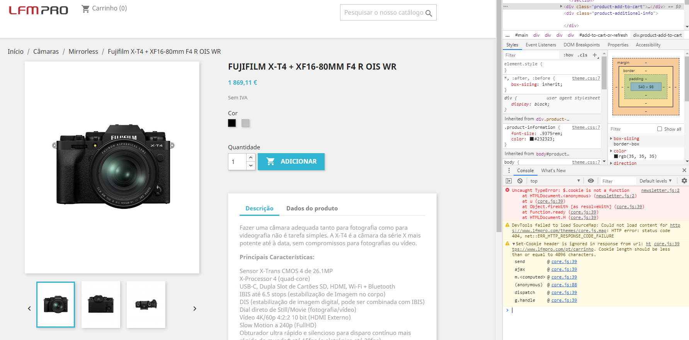Click the search magnifier icon
The image size is (689, 340).
(x=429, y=13)
